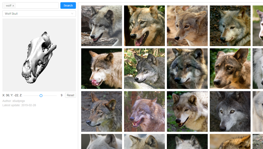This screenshot has height=149, width=263.
Task: Open reddish wolf baring teeth photo
Action: (144, 111)
